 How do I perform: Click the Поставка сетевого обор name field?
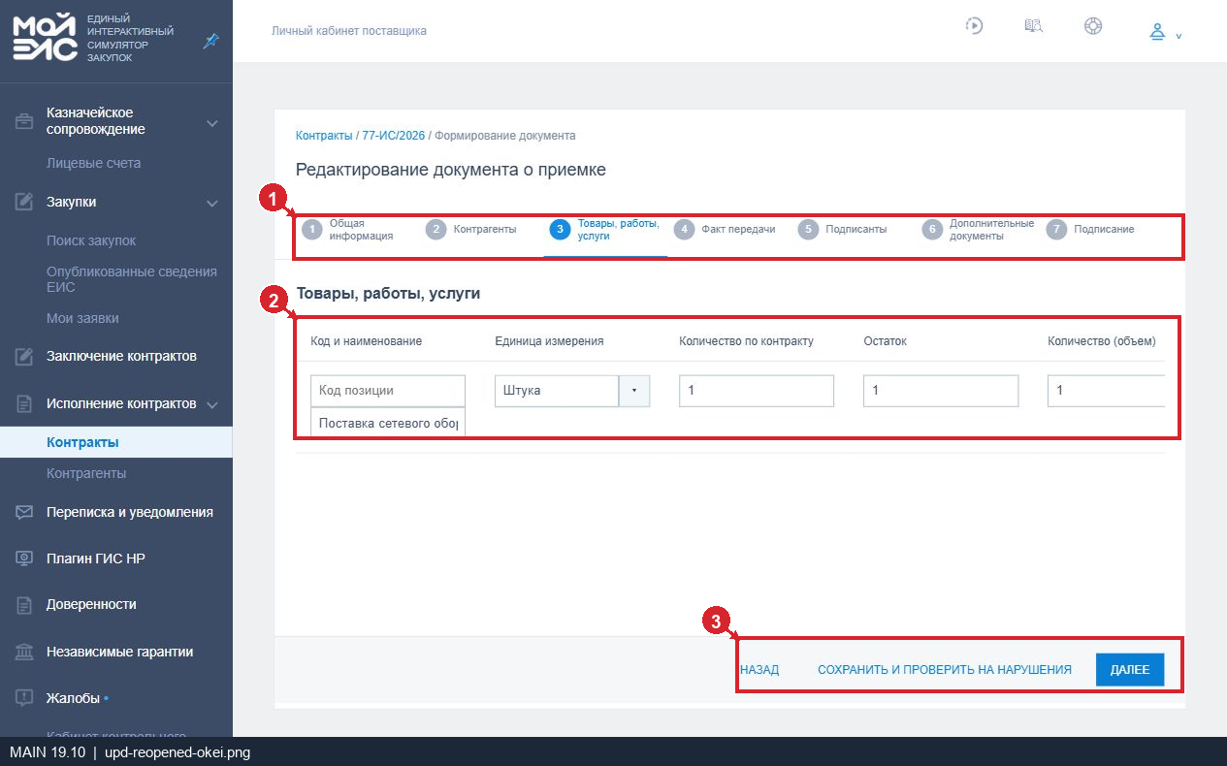(x=388, y=423)
